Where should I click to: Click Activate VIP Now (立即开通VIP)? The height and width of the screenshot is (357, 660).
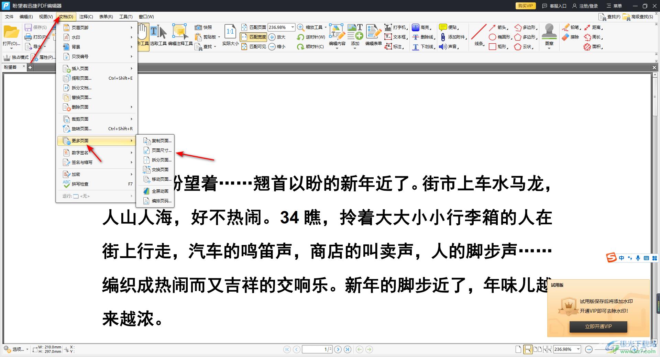tap(598, 326)
